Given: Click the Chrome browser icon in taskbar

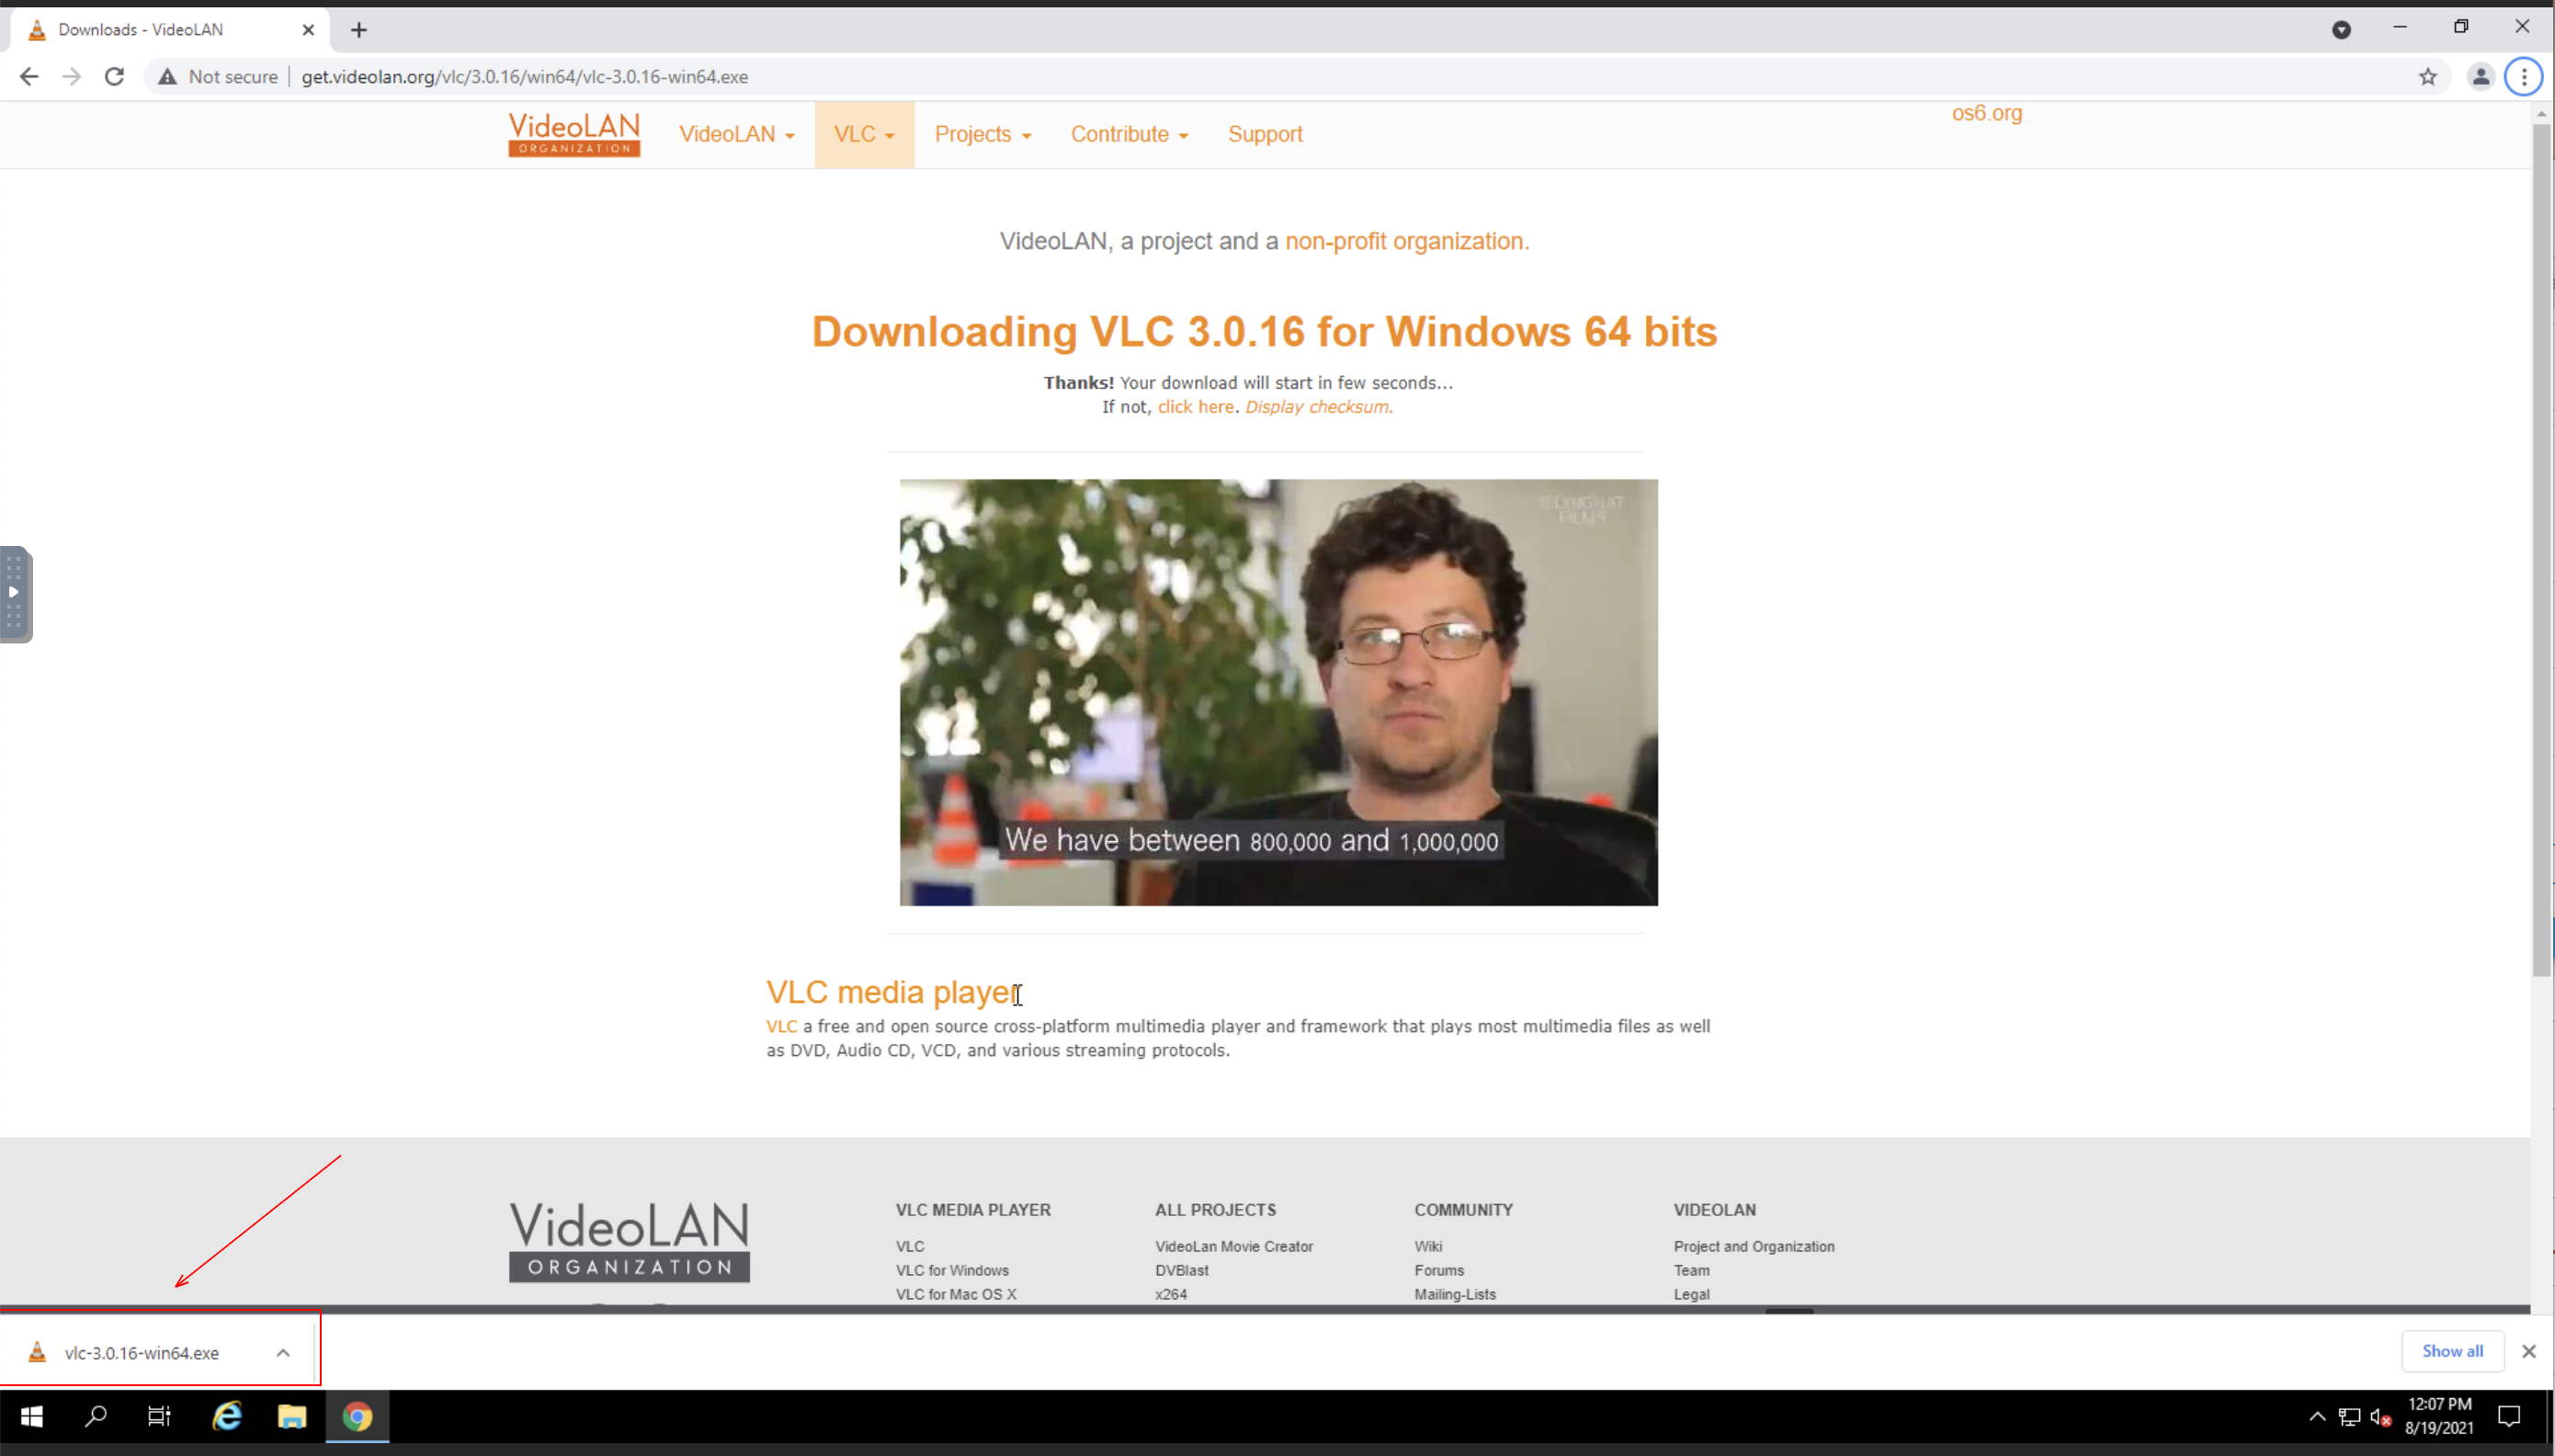Looking at the screenshot, I should [x=357, y=1417].
